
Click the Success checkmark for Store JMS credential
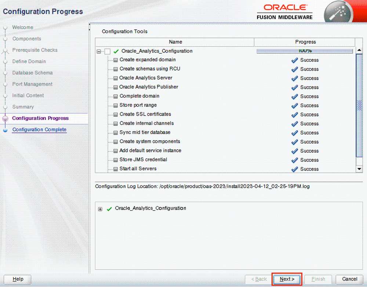point(295,160)
